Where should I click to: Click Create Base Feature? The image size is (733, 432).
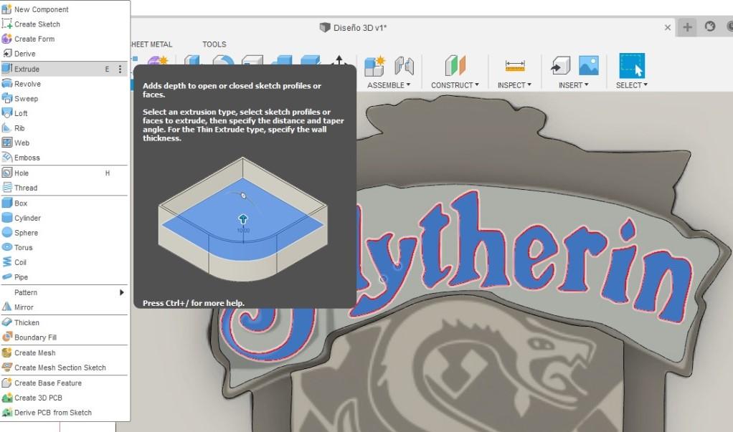65,383
